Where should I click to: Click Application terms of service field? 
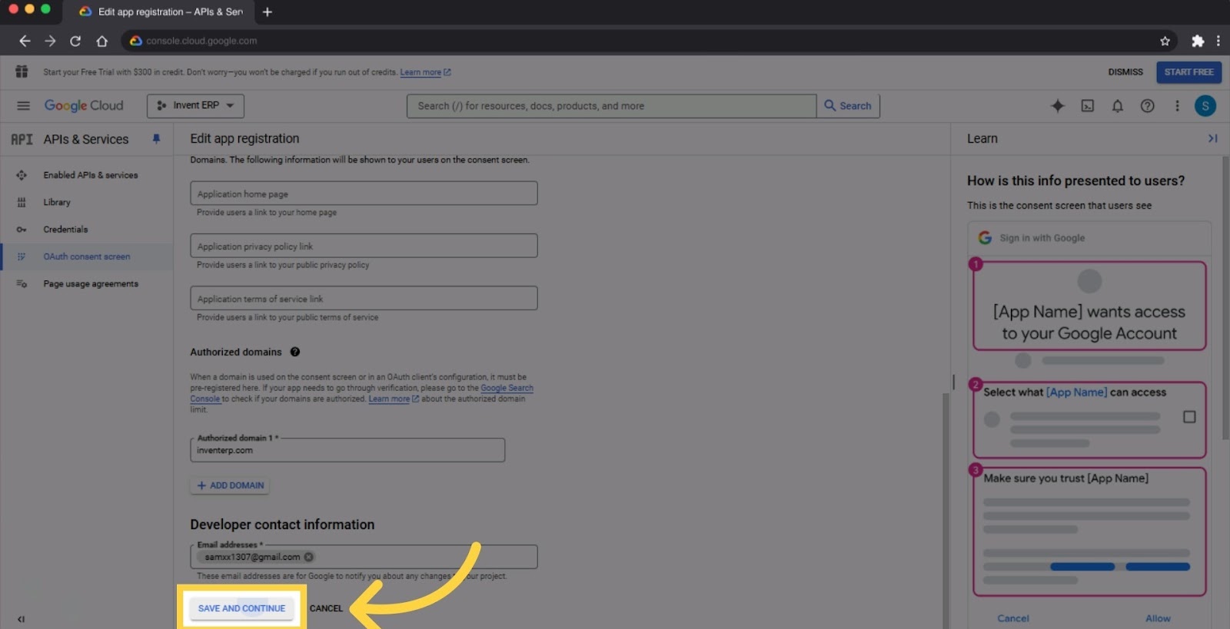(x=364, y=298)
